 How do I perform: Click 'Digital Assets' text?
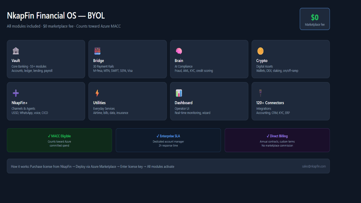pos(265,67)
